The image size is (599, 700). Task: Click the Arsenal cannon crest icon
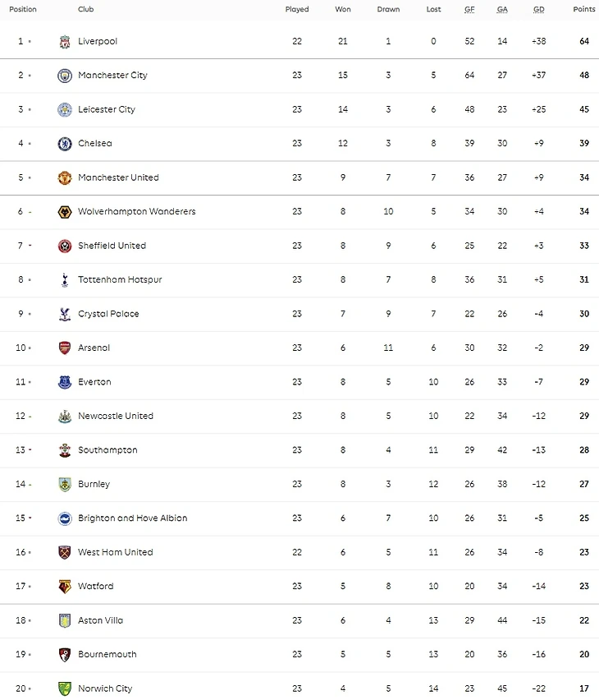click(65, 348)
